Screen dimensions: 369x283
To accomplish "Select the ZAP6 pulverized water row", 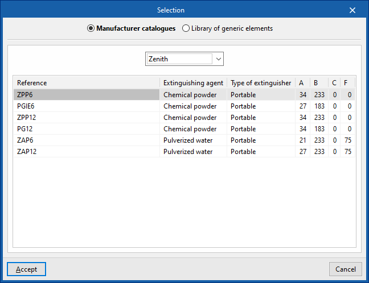I will (x=85, y=140).
